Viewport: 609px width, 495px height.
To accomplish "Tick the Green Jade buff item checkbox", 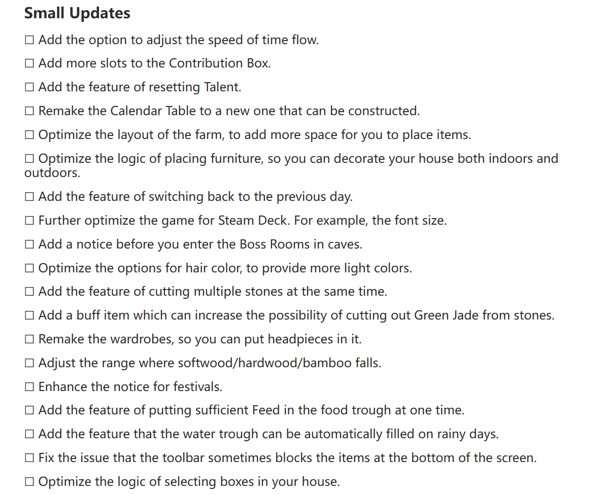I will [x=29, y=316].
